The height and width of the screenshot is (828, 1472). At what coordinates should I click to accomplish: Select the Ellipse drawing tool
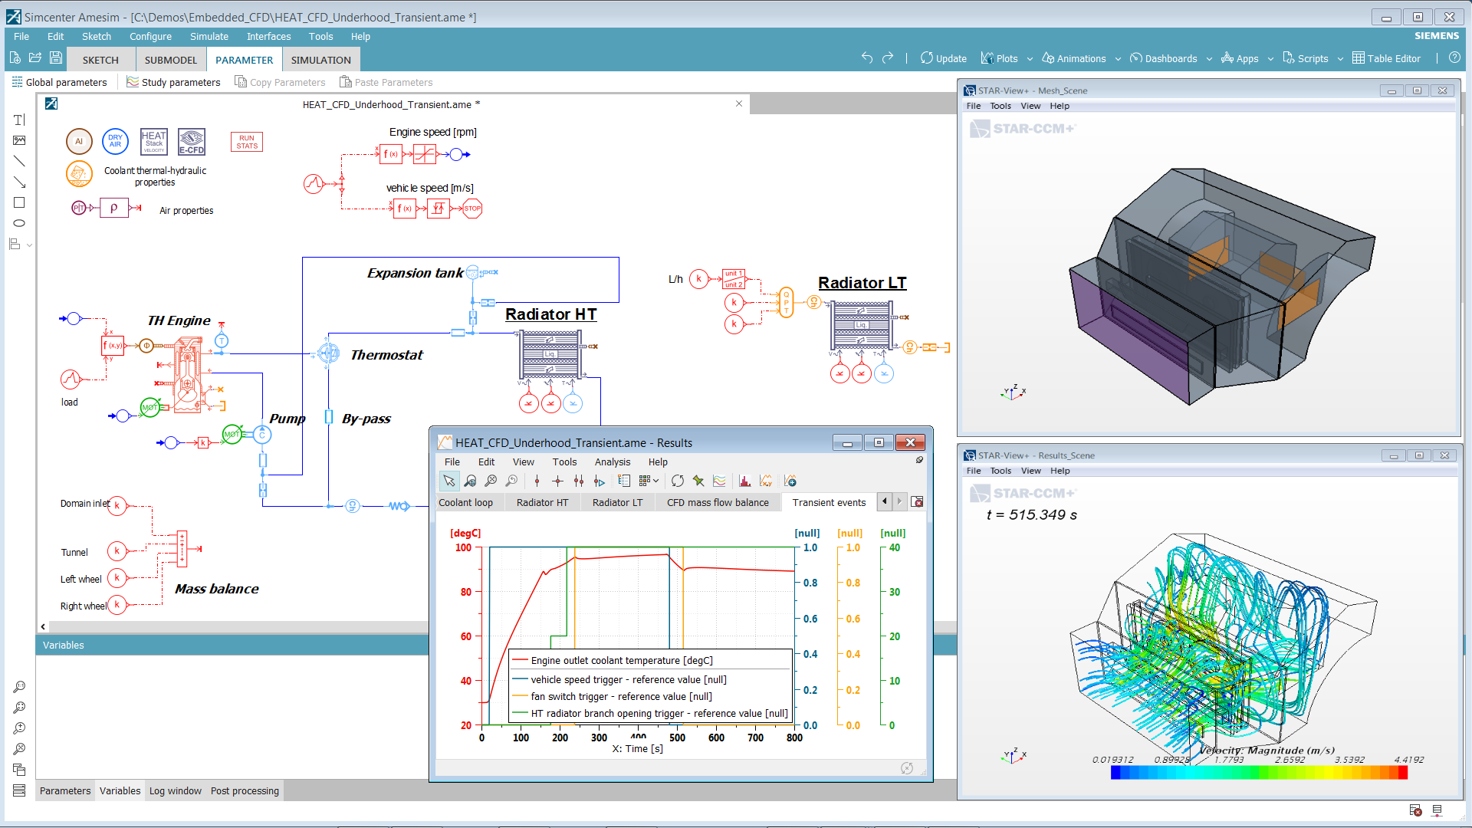point(18,223)
